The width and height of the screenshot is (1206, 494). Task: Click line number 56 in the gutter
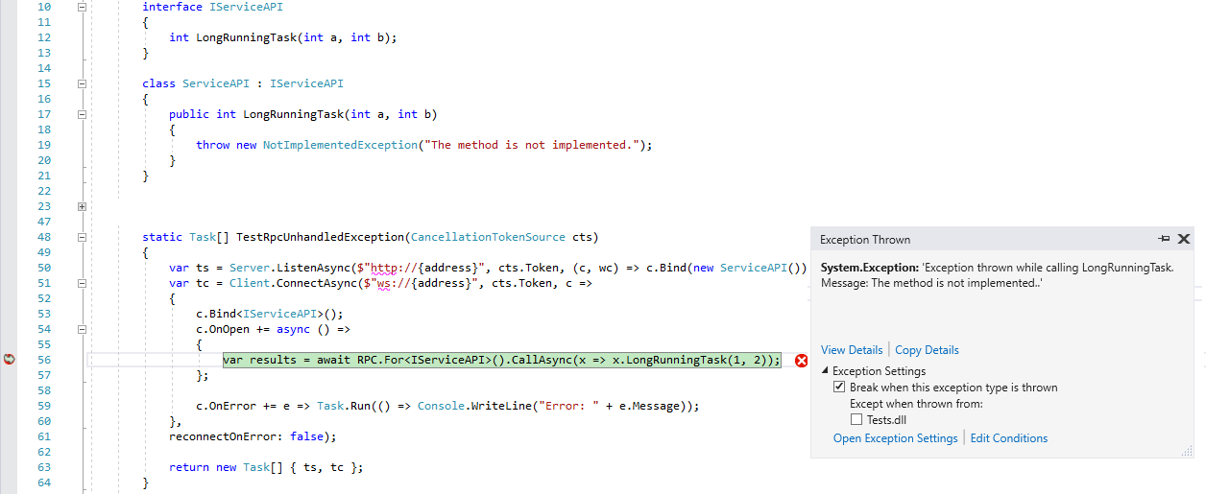[44, 360]
